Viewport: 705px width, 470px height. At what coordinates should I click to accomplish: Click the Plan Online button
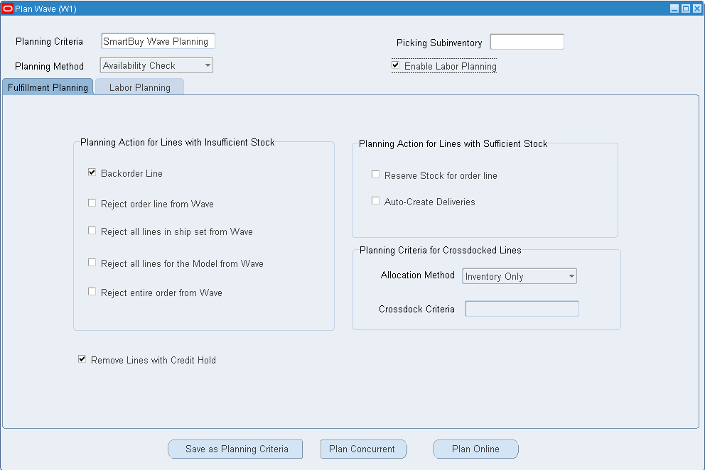pos(475,449)
